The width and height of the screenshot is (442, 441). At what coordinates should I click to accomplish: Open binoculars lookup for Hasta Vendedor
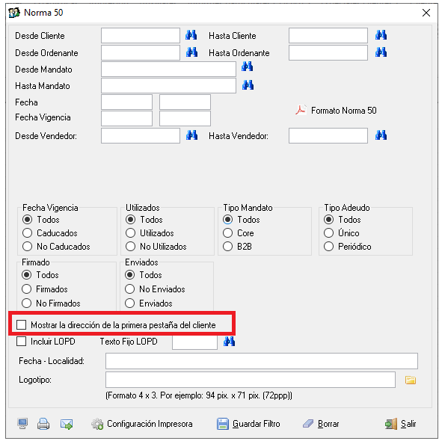click(381, 135)
